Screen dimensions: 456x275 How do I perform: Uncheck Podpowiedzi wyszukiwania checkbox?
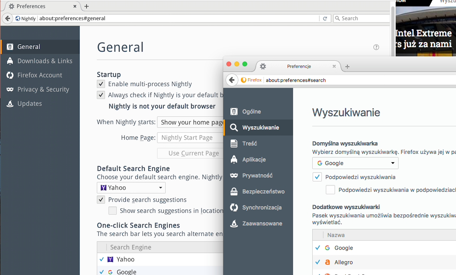click(317, 177)
